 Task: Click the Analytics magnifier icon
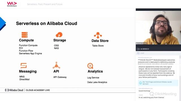coord(90,66)
